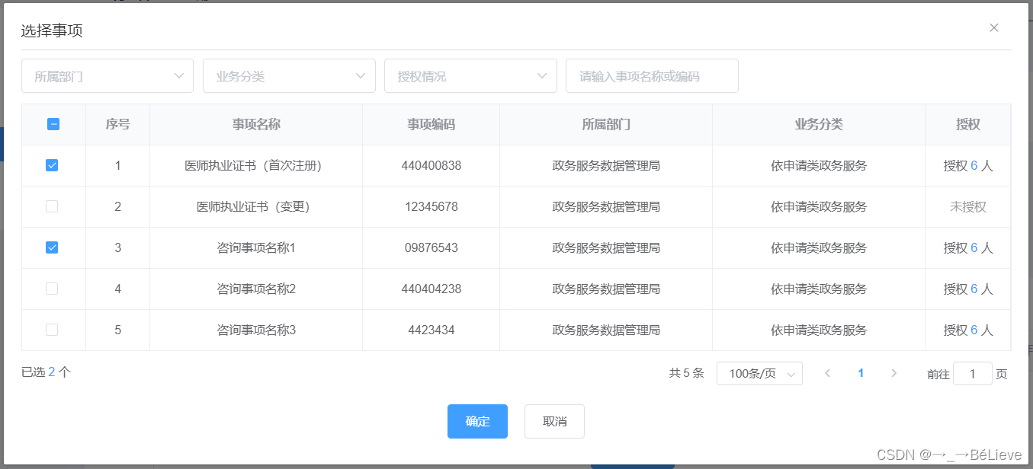View the selected count link 已选 2 个
1033x469 pixels.
45,373
